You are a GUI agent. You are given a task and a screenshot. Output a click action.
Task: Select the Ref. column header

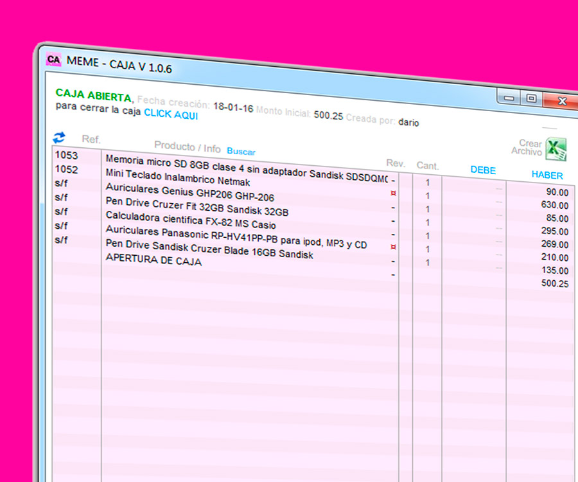point(91,139)
